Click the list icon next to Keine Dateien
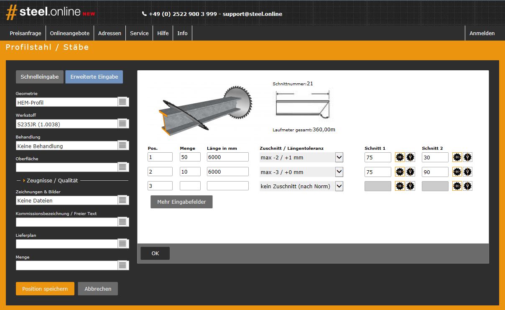The image size is (505, 310). (x=122, y=200)
